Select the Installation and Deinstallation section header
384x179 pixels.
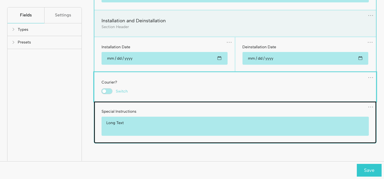[187, 23]
